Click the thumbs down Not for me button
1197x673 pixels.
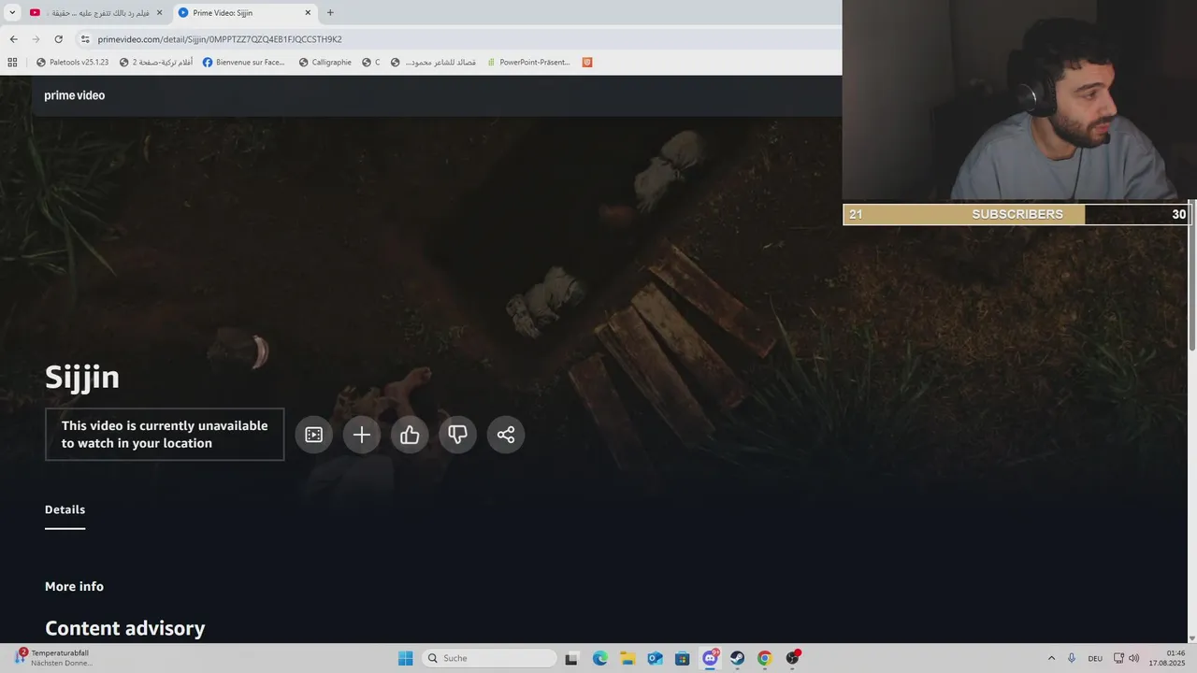[458, 435]
